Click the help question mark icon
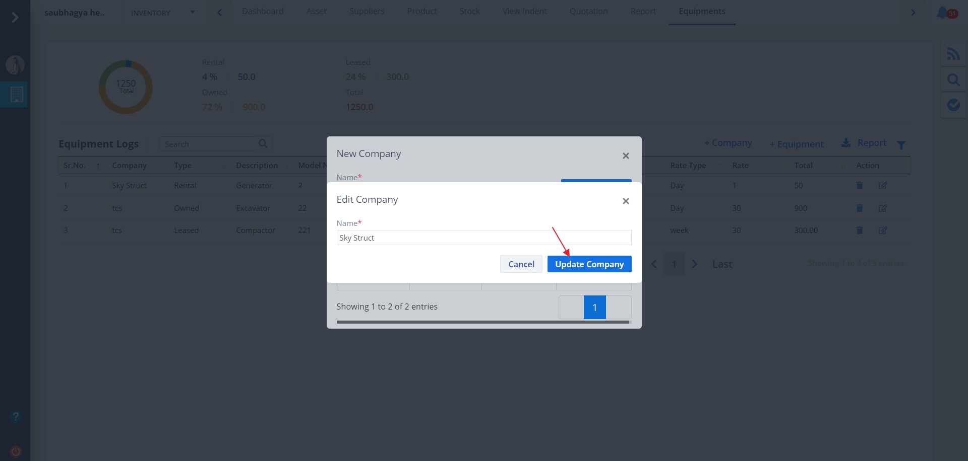The width and height of the screenshot is (968, 461). pyautogui.click(x=16, y=417)
